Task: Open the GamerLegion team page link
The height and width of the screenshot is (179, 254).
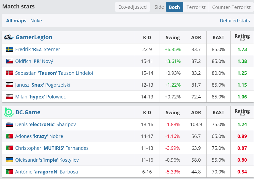Action: [34, 37]
